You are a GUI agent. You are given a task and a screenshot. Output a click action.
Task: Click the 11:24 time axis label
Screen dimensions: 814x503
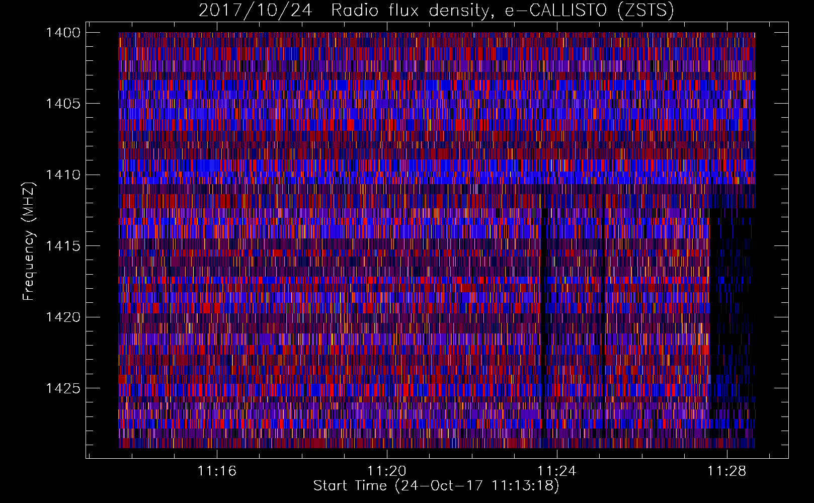(557, 471)
